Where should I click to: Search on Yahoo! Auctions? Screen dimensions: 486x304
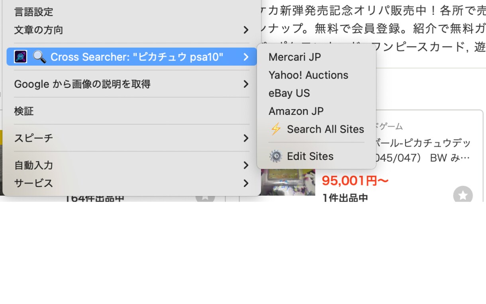tap(316, 75)
